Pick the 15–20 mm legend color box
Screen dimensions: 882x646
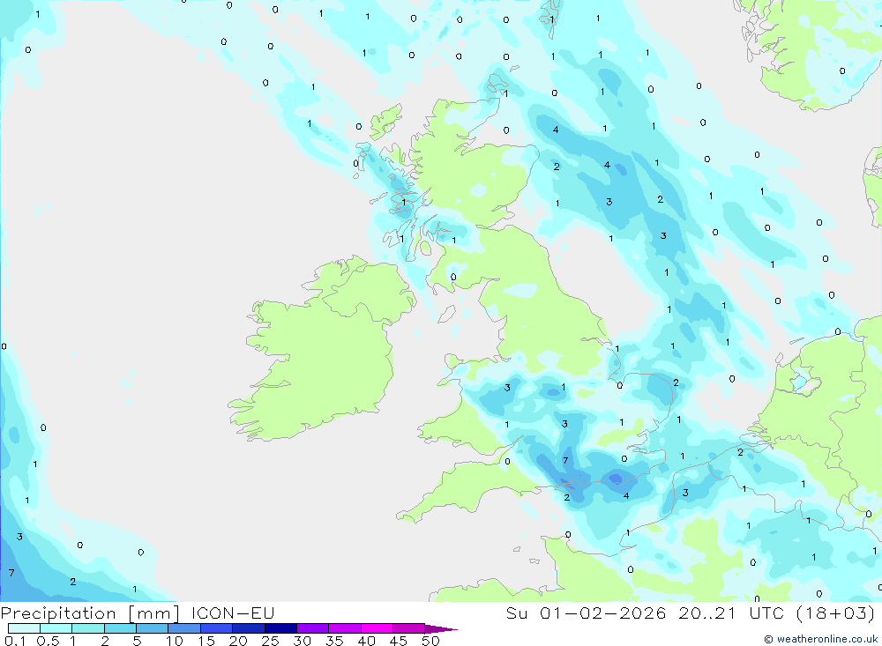click(x=217, y=628)
